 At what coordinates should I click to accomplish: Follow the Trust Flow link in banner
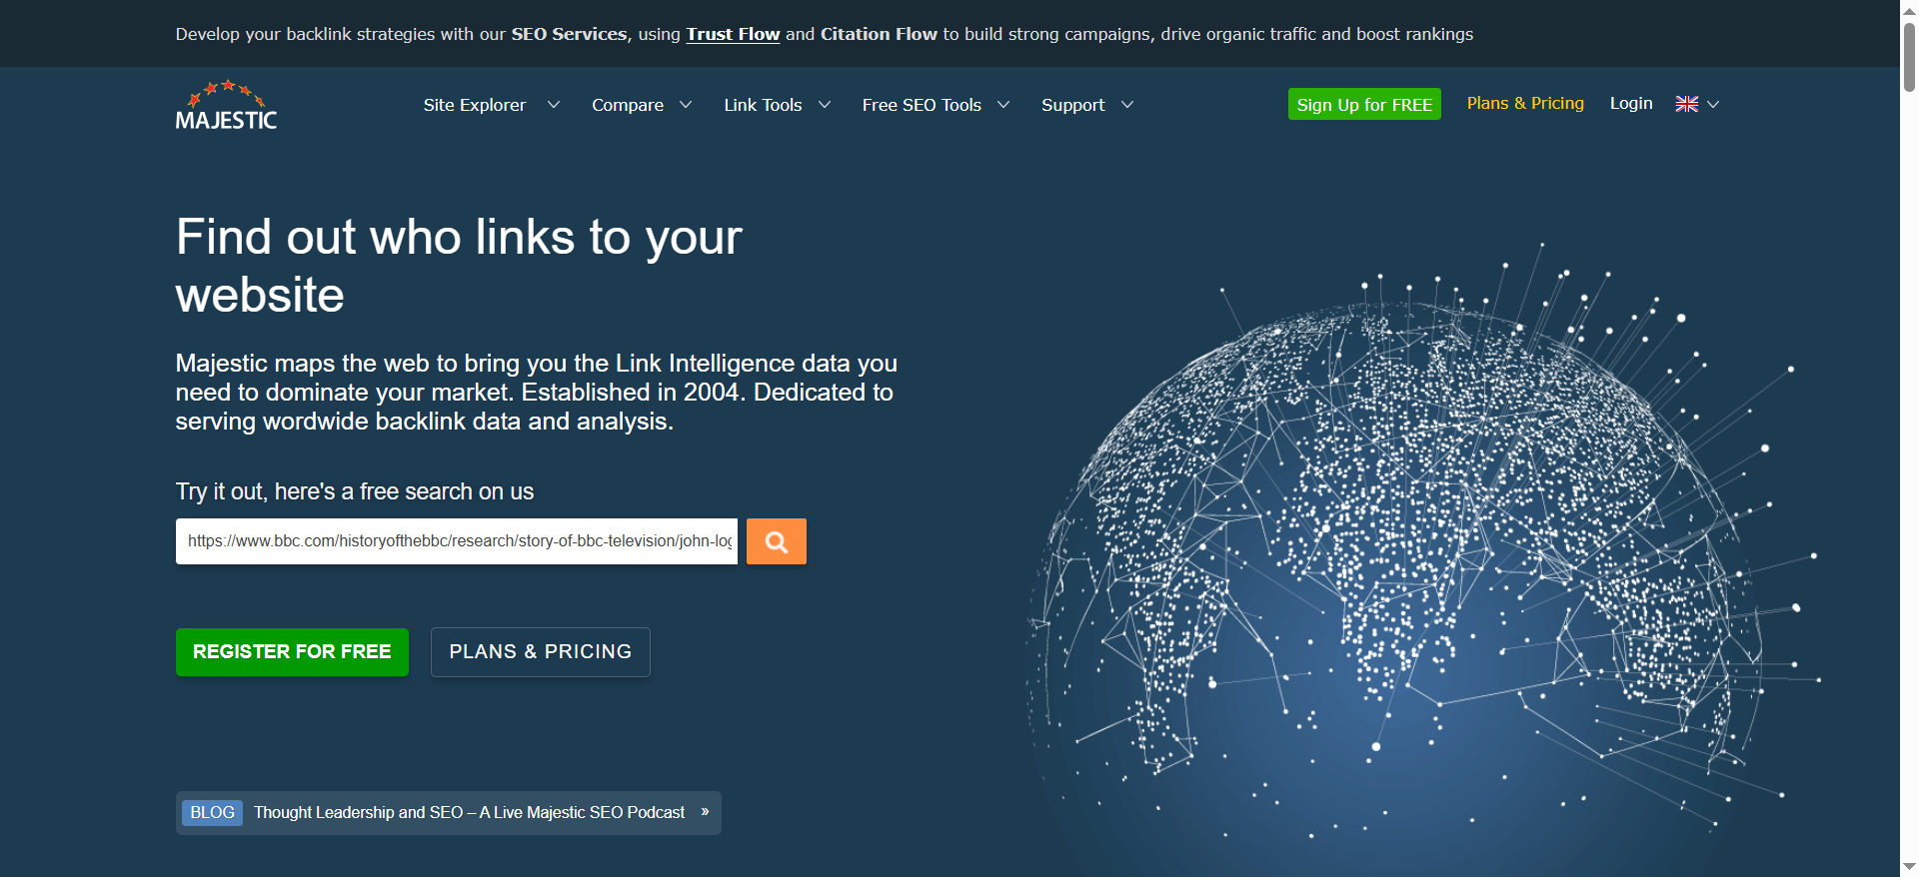(733, 34)
